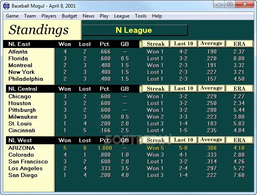The image size is (257, 195).
Task: Click the Baseball Mogul app icon in title bar
Action: pos(6,6)
